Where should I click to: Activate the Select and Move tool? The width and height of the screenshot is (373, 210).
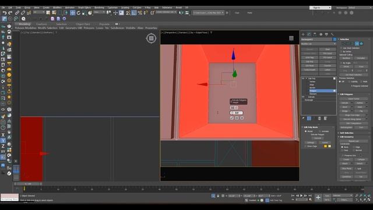(73, 13)
